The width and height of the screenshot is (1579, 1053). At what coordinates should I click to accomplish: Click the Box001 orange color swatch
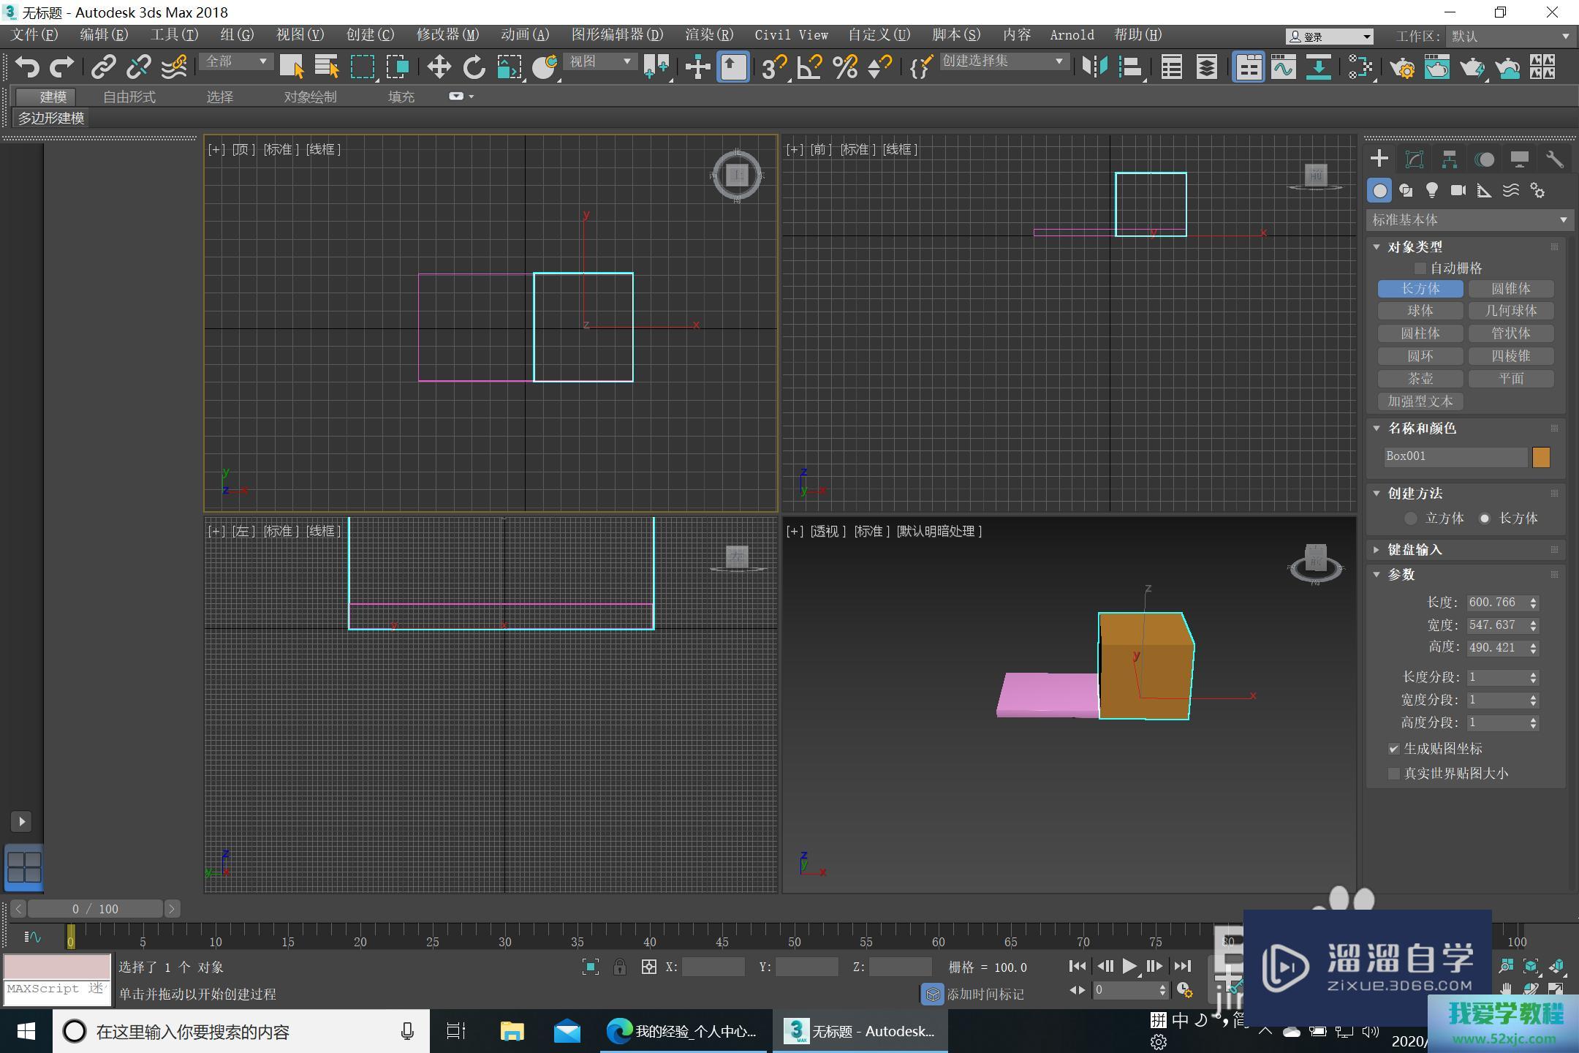[x=1541, y=457]
